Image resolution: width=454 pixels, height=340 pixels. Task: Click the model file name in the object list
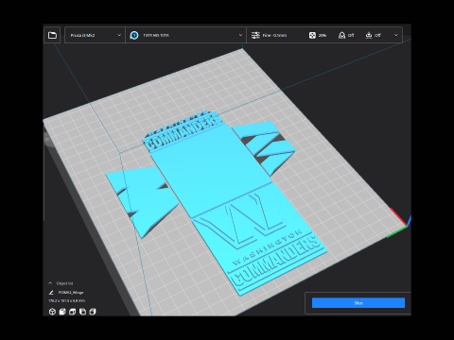click(x=71, y=293)
